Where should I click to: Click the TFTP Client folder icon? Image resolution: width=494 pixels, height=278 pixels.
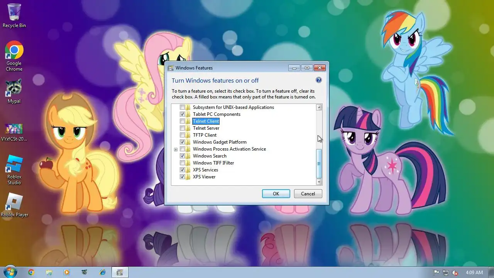(188, 135)
